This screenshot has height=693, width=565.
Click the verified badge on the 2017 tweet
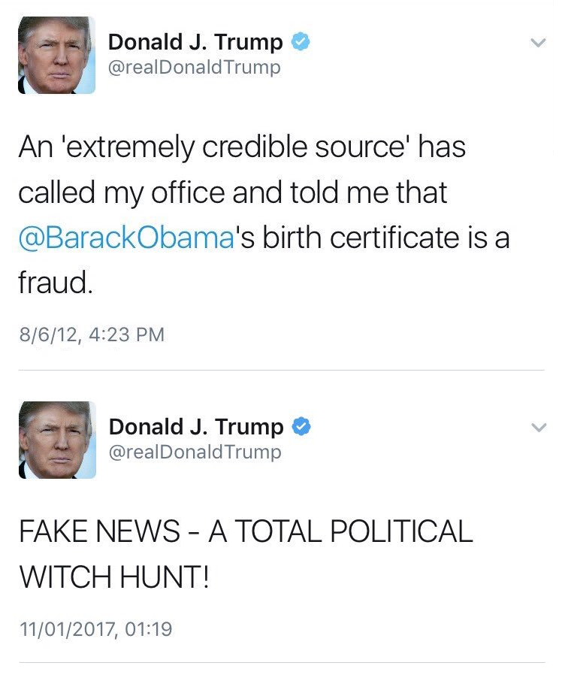301,426
